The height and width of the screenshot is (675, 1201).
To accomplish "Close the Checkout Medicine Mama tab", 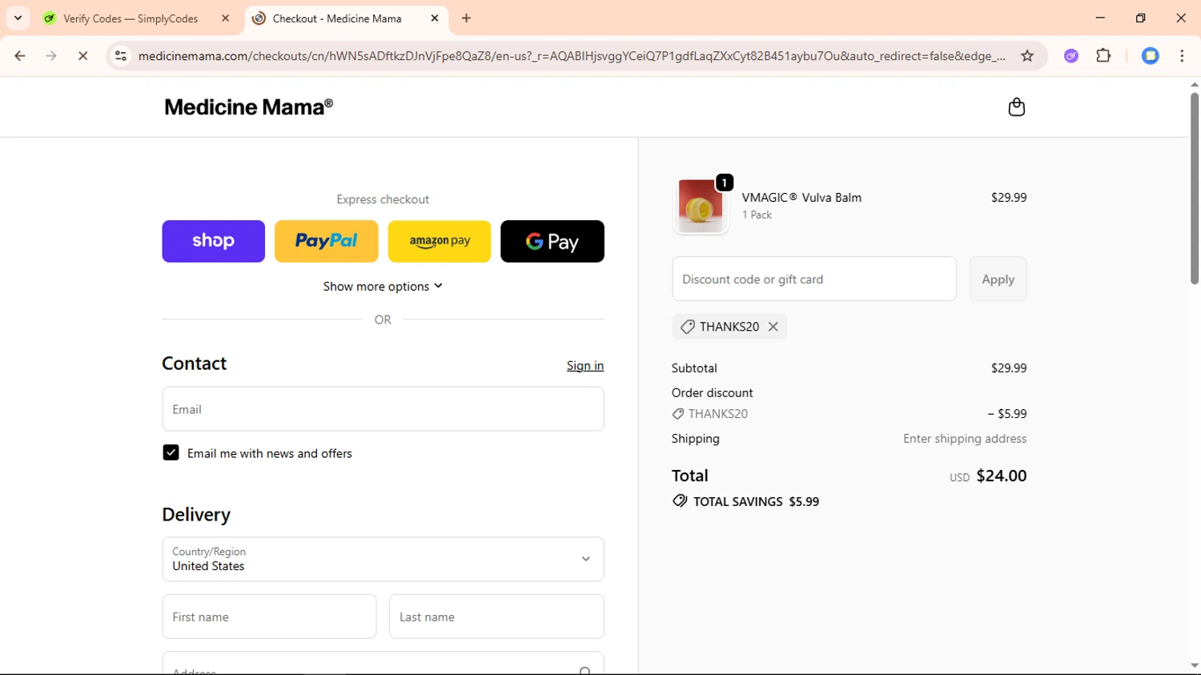I will tap(435, 18).
